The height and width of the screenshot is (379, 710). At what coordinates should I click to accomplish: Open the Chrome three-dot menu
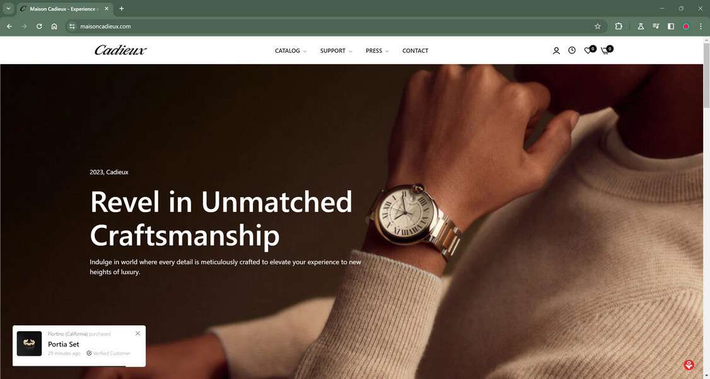pos(701,26)
